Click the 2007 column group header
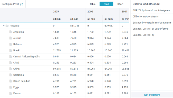Image resolution: width=173 pixels, height=98 pixels. (124, 12)
